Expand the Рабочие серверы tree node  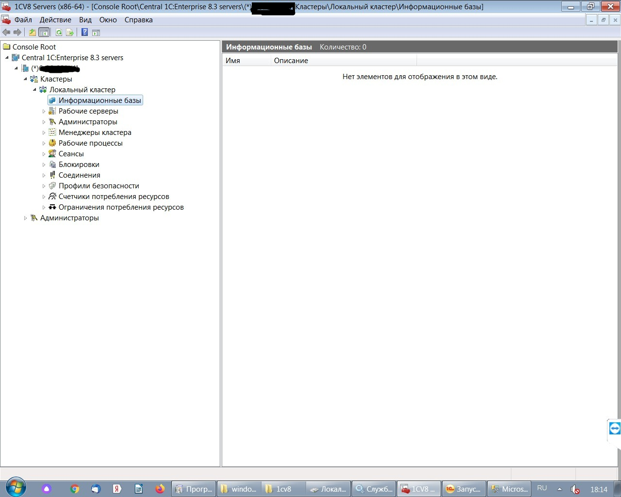[x=44, y=112]
